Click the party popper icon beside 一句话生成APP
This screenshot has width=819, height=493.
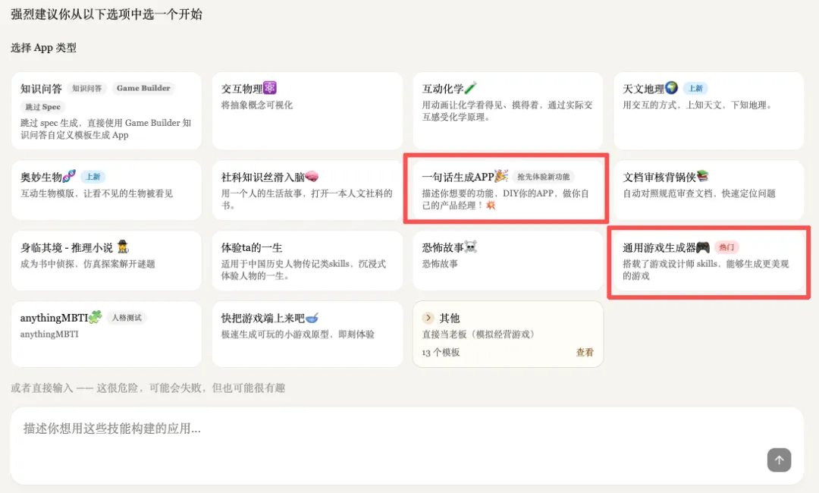click(x=501, y=175)
